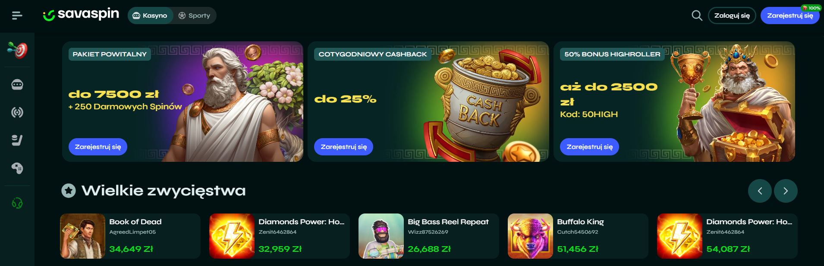Open the hamburger menu icon
The height and width of the screenshot is (266, 824).
[17, 15]
